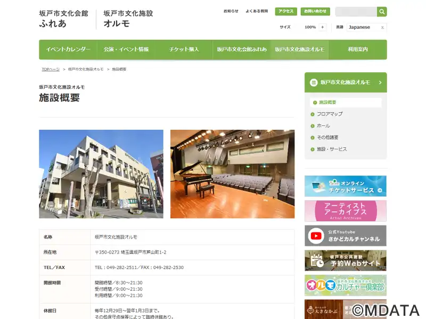
Task: Click the 100% text size value
Action: (310, 27)
